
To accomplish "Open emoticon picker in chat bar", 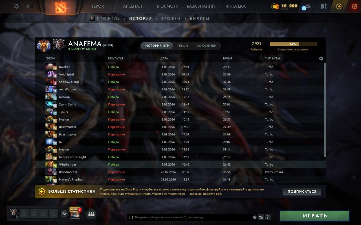I will (255, 217).
